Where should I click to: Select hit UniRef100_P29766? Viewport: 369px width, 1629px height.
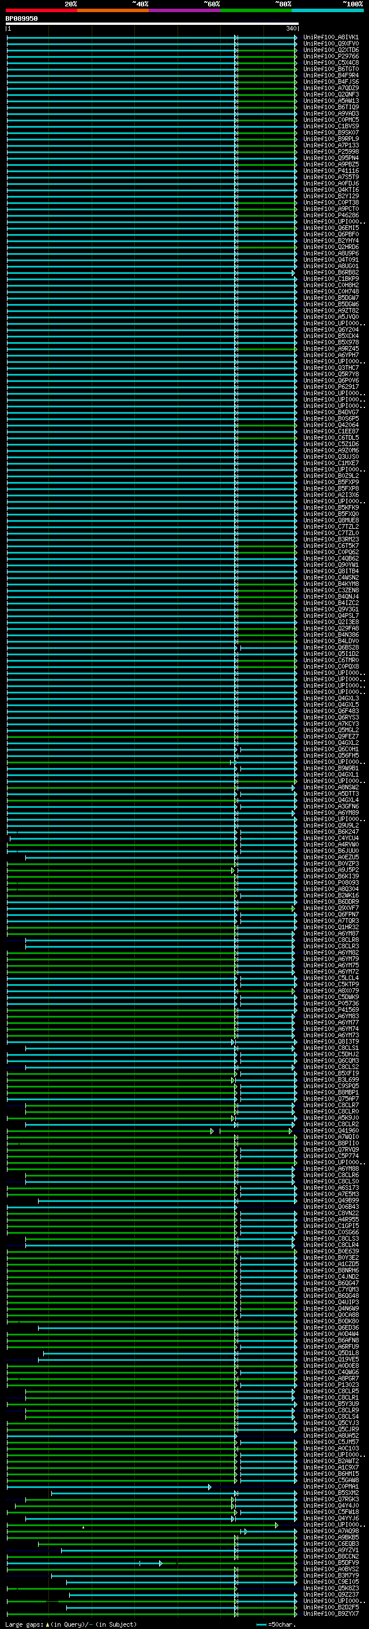[x=331, y=56]
